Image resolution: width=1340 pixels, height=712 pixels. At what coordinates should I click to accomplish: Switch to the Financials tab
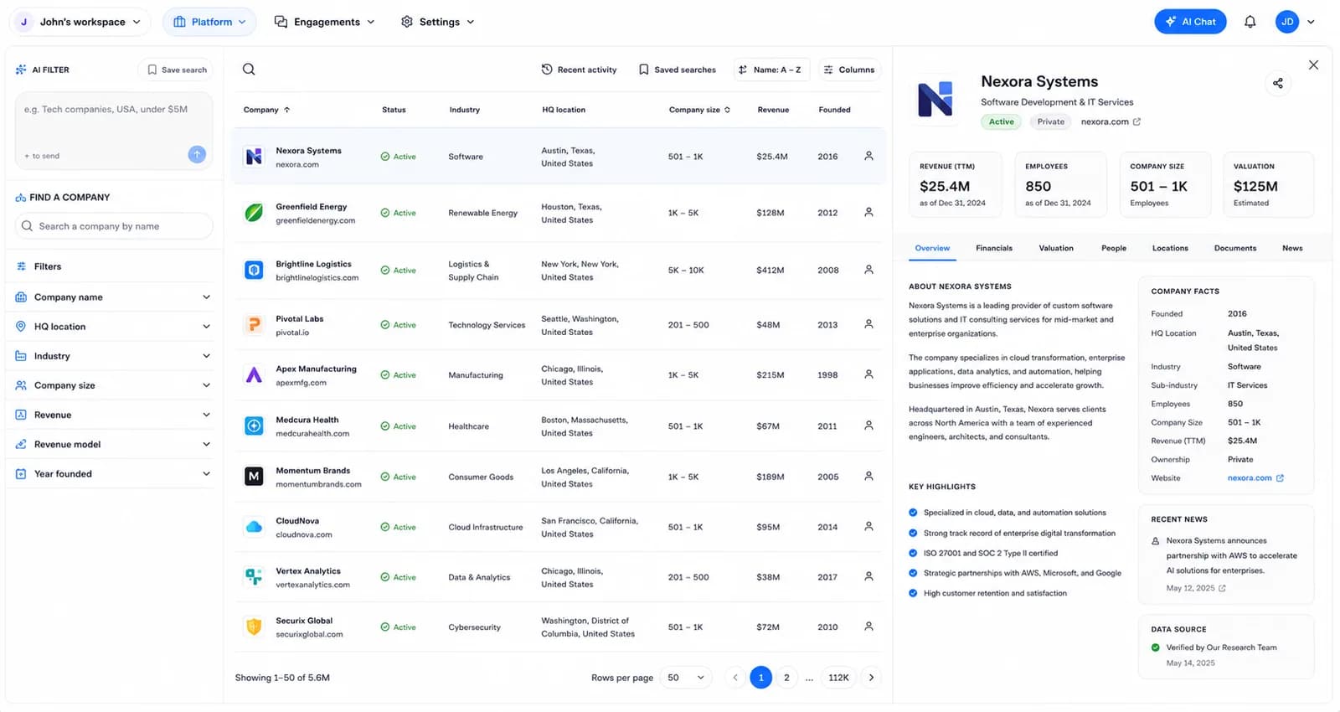(x=994, y=248)
